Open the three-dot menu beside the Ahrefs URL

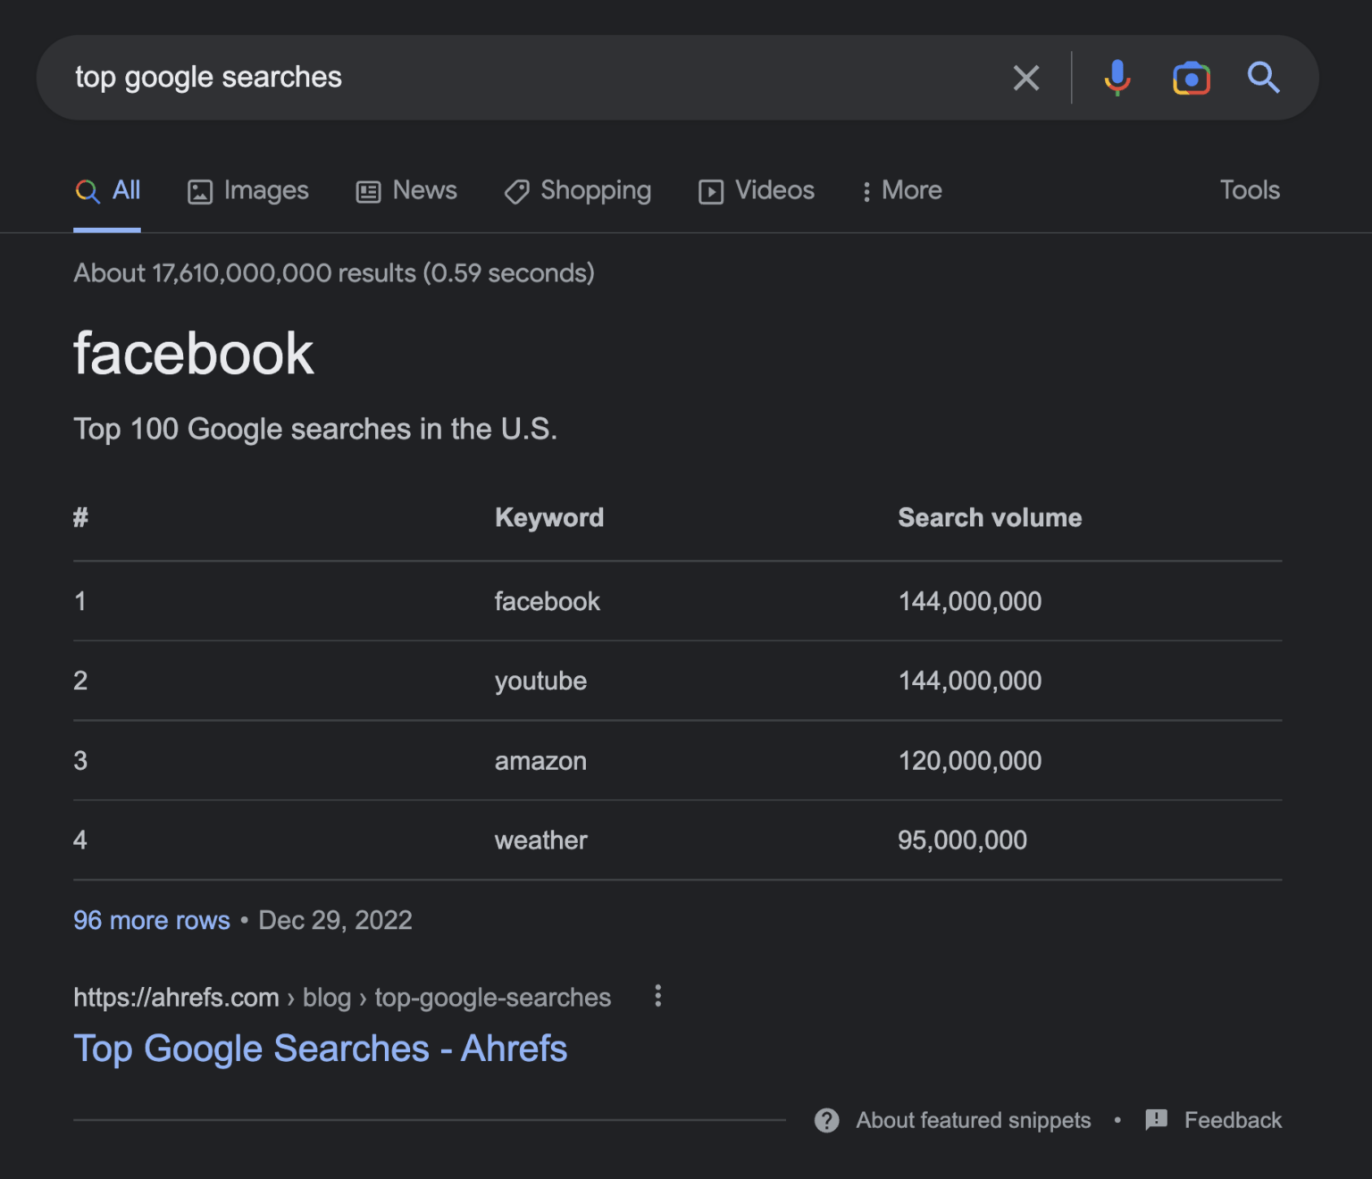(x=657, y=996)
